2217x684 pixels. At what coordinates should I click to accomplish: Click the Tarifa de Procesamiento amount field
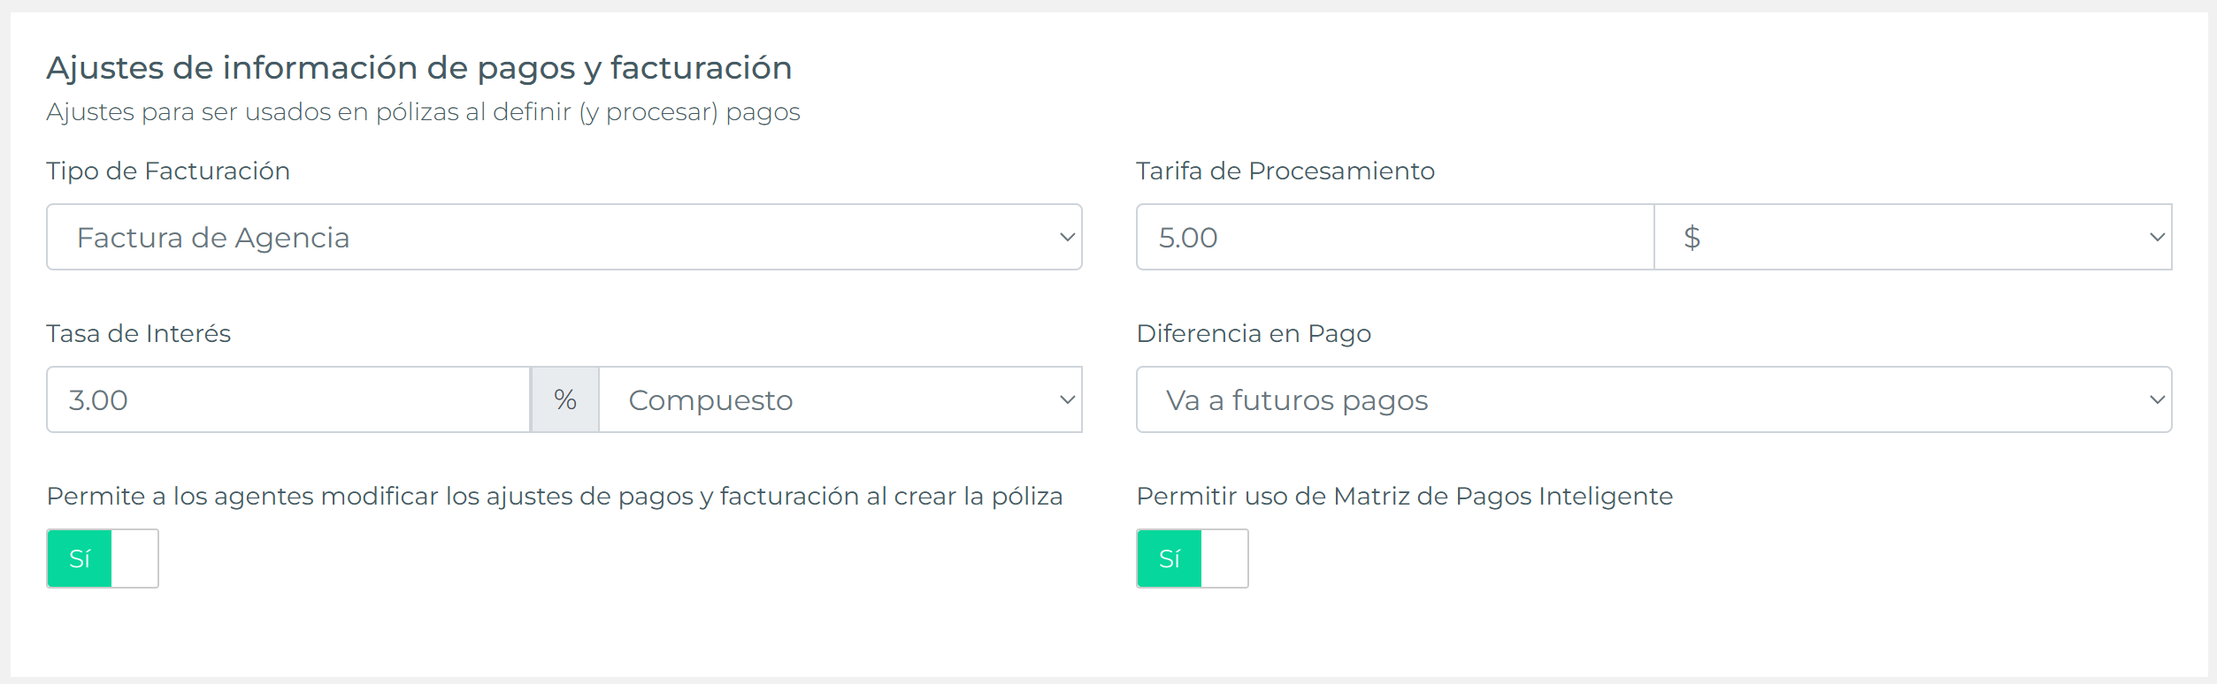1394,237
